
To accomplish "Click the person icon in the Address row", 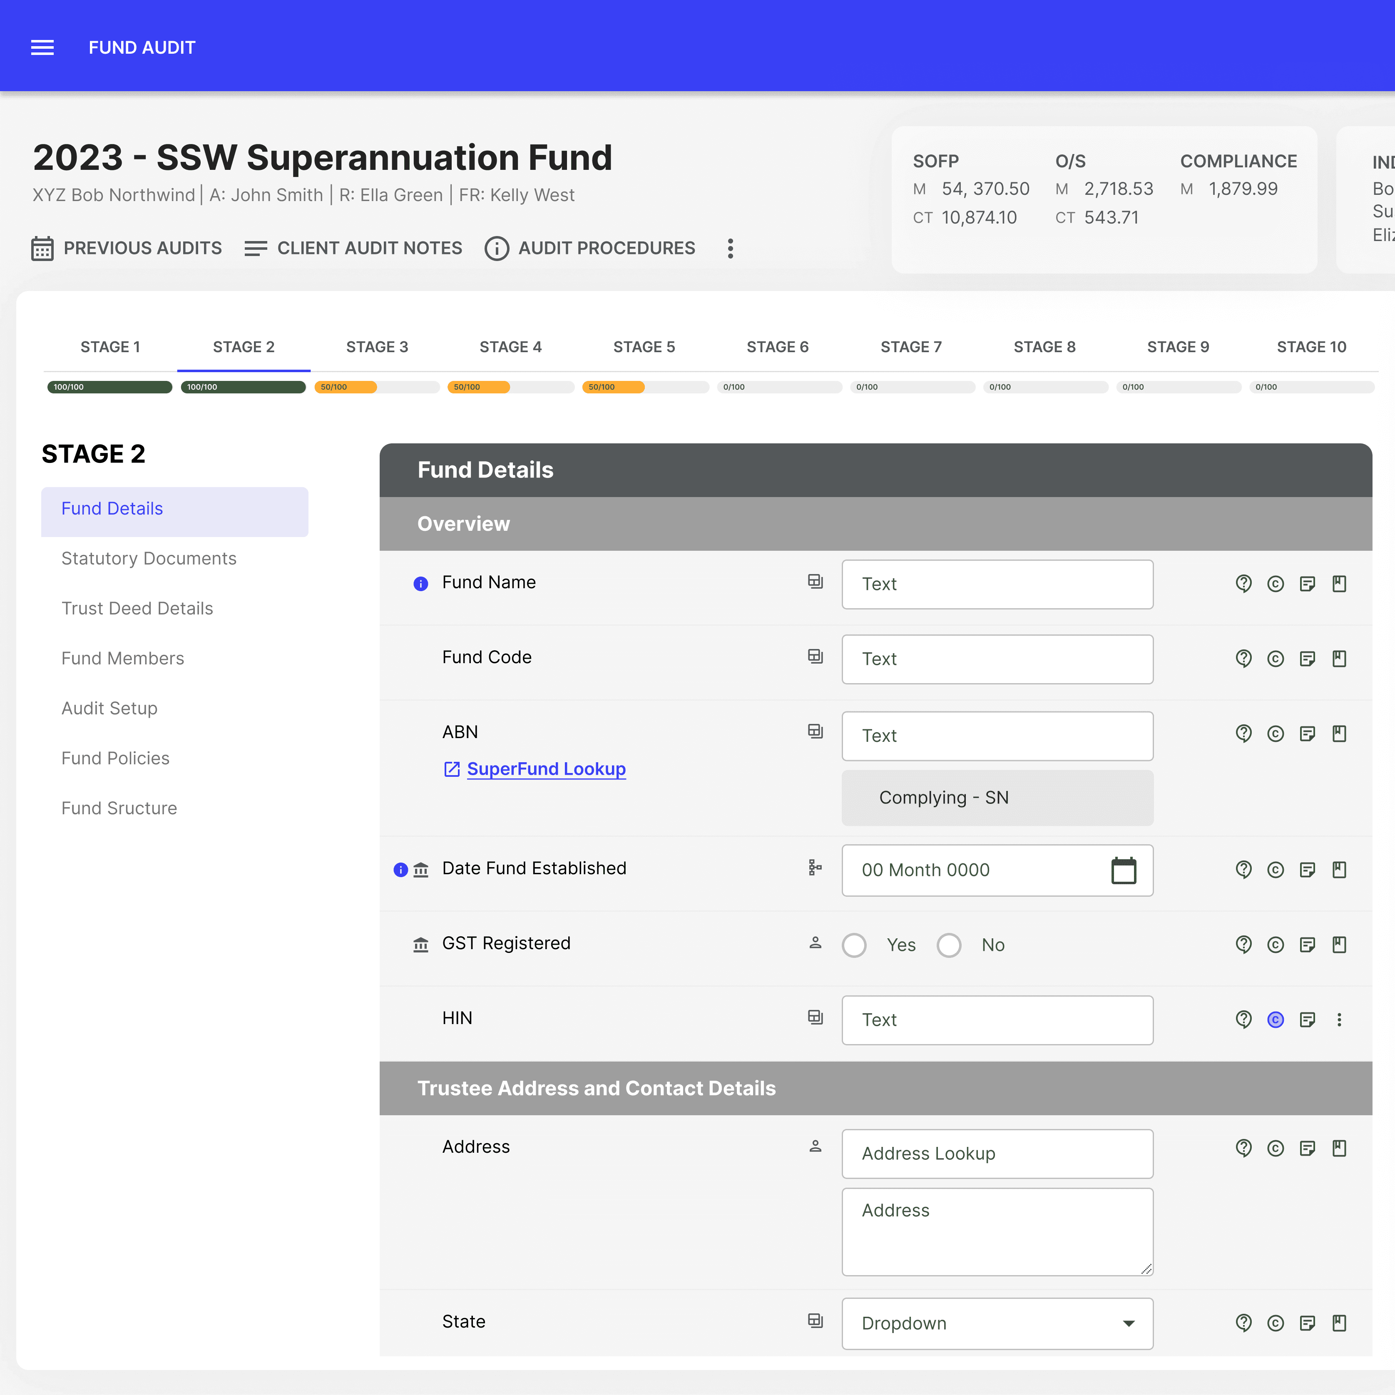I will tap(815, 1146).
